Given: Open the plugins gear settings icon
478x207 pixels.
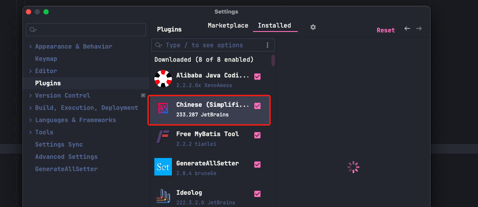Looking at the screenshot, I should [313, 27].
